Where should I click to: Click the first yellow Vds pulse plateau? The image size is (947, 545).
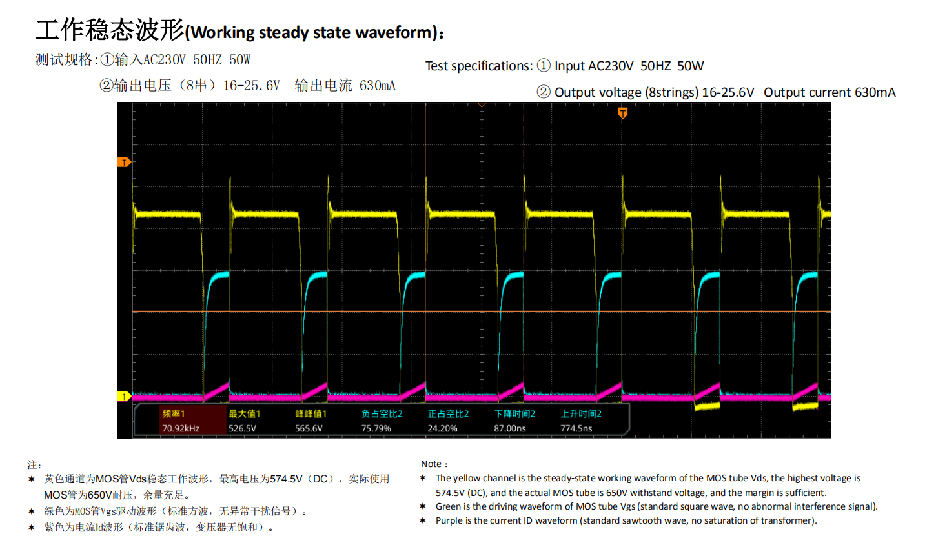click(168, 213)
